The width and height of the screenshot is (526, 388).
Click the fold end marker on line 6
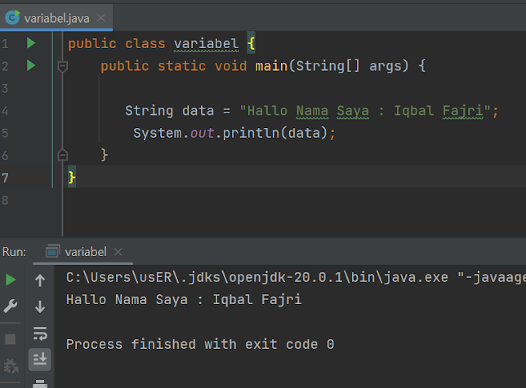coord(63,154)
